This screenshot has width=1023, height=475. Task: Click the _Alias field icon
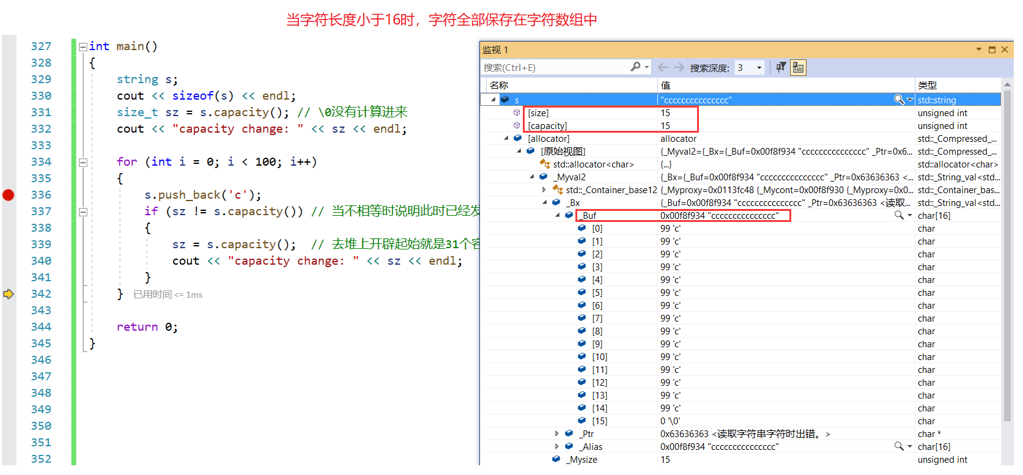[x=569, y=447]
